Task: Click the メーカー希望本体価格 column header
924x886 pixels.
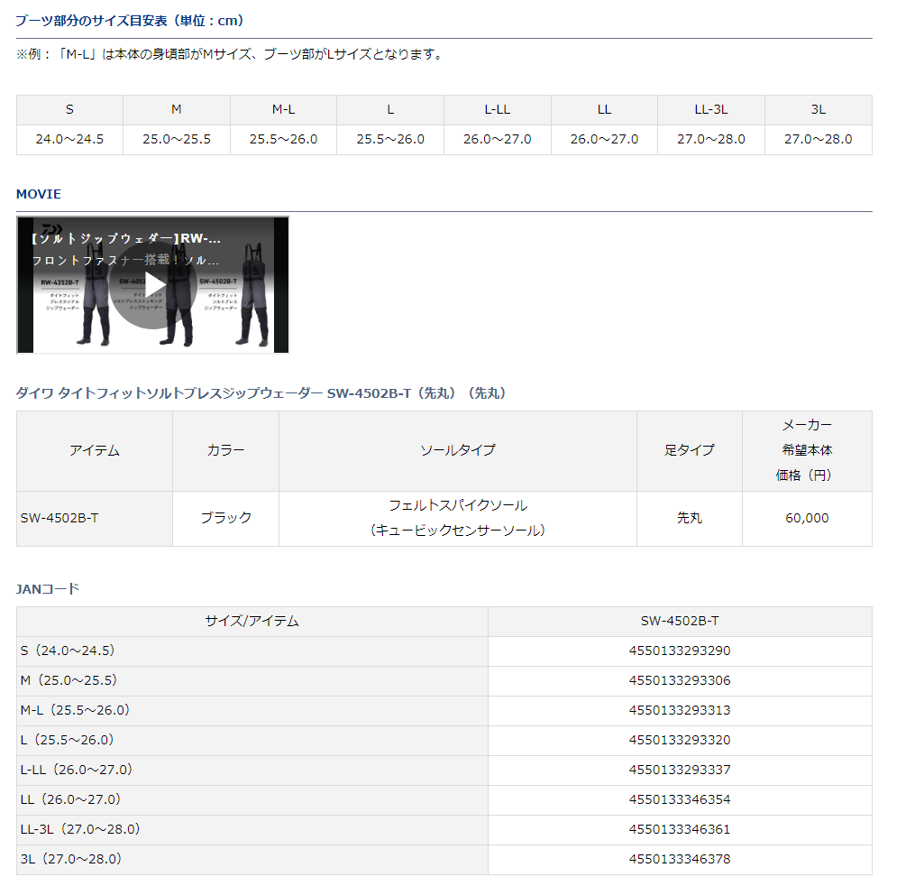Action: coord(808,451)
